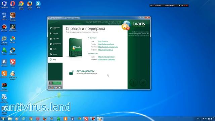
Task: Open the red helmet desktop shortcut
Action: (4, 28)
